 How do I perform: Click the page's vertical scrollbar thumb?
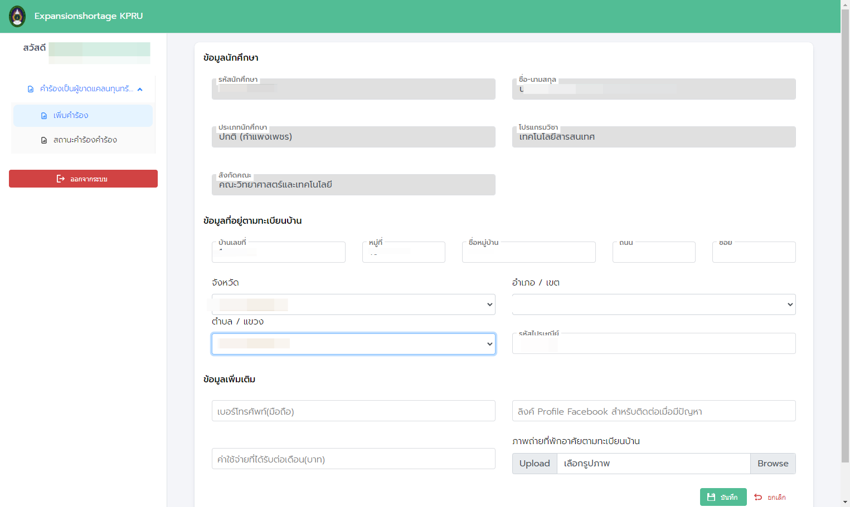click(845, 235)
